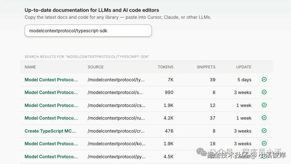Click the check icon for the /modelcontextprotocol/cs... row
This screenshot has width=291, height=164.
pyautogui.click(x=264, y=105)
